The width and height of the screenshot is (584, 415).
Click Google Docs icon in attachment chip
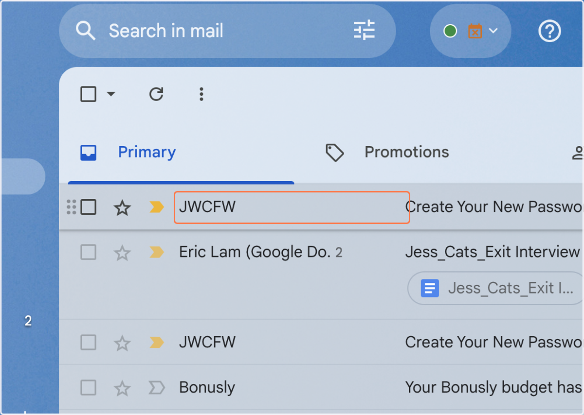click(430, 288)
